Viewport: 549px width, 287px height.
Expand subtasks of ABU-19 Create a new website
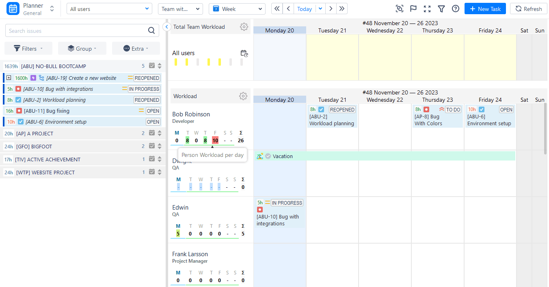coord(9,77)
